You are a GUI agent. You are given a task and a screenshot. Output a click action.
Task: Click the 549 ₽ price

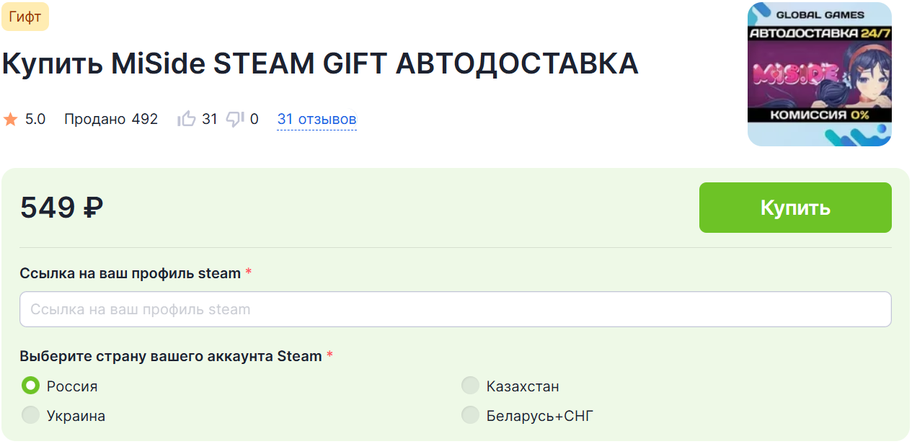click(62, 208)
